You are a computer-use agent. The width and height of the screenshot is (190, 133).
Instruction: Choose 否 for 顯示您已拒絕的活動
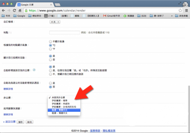(50, 60)
